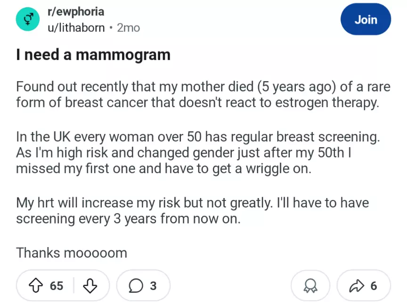Viewport: 407px width, 306px height.
Task: Click the line starting 'form of breast cancer'
Action: pyautogui.click(x=197, y=102)
